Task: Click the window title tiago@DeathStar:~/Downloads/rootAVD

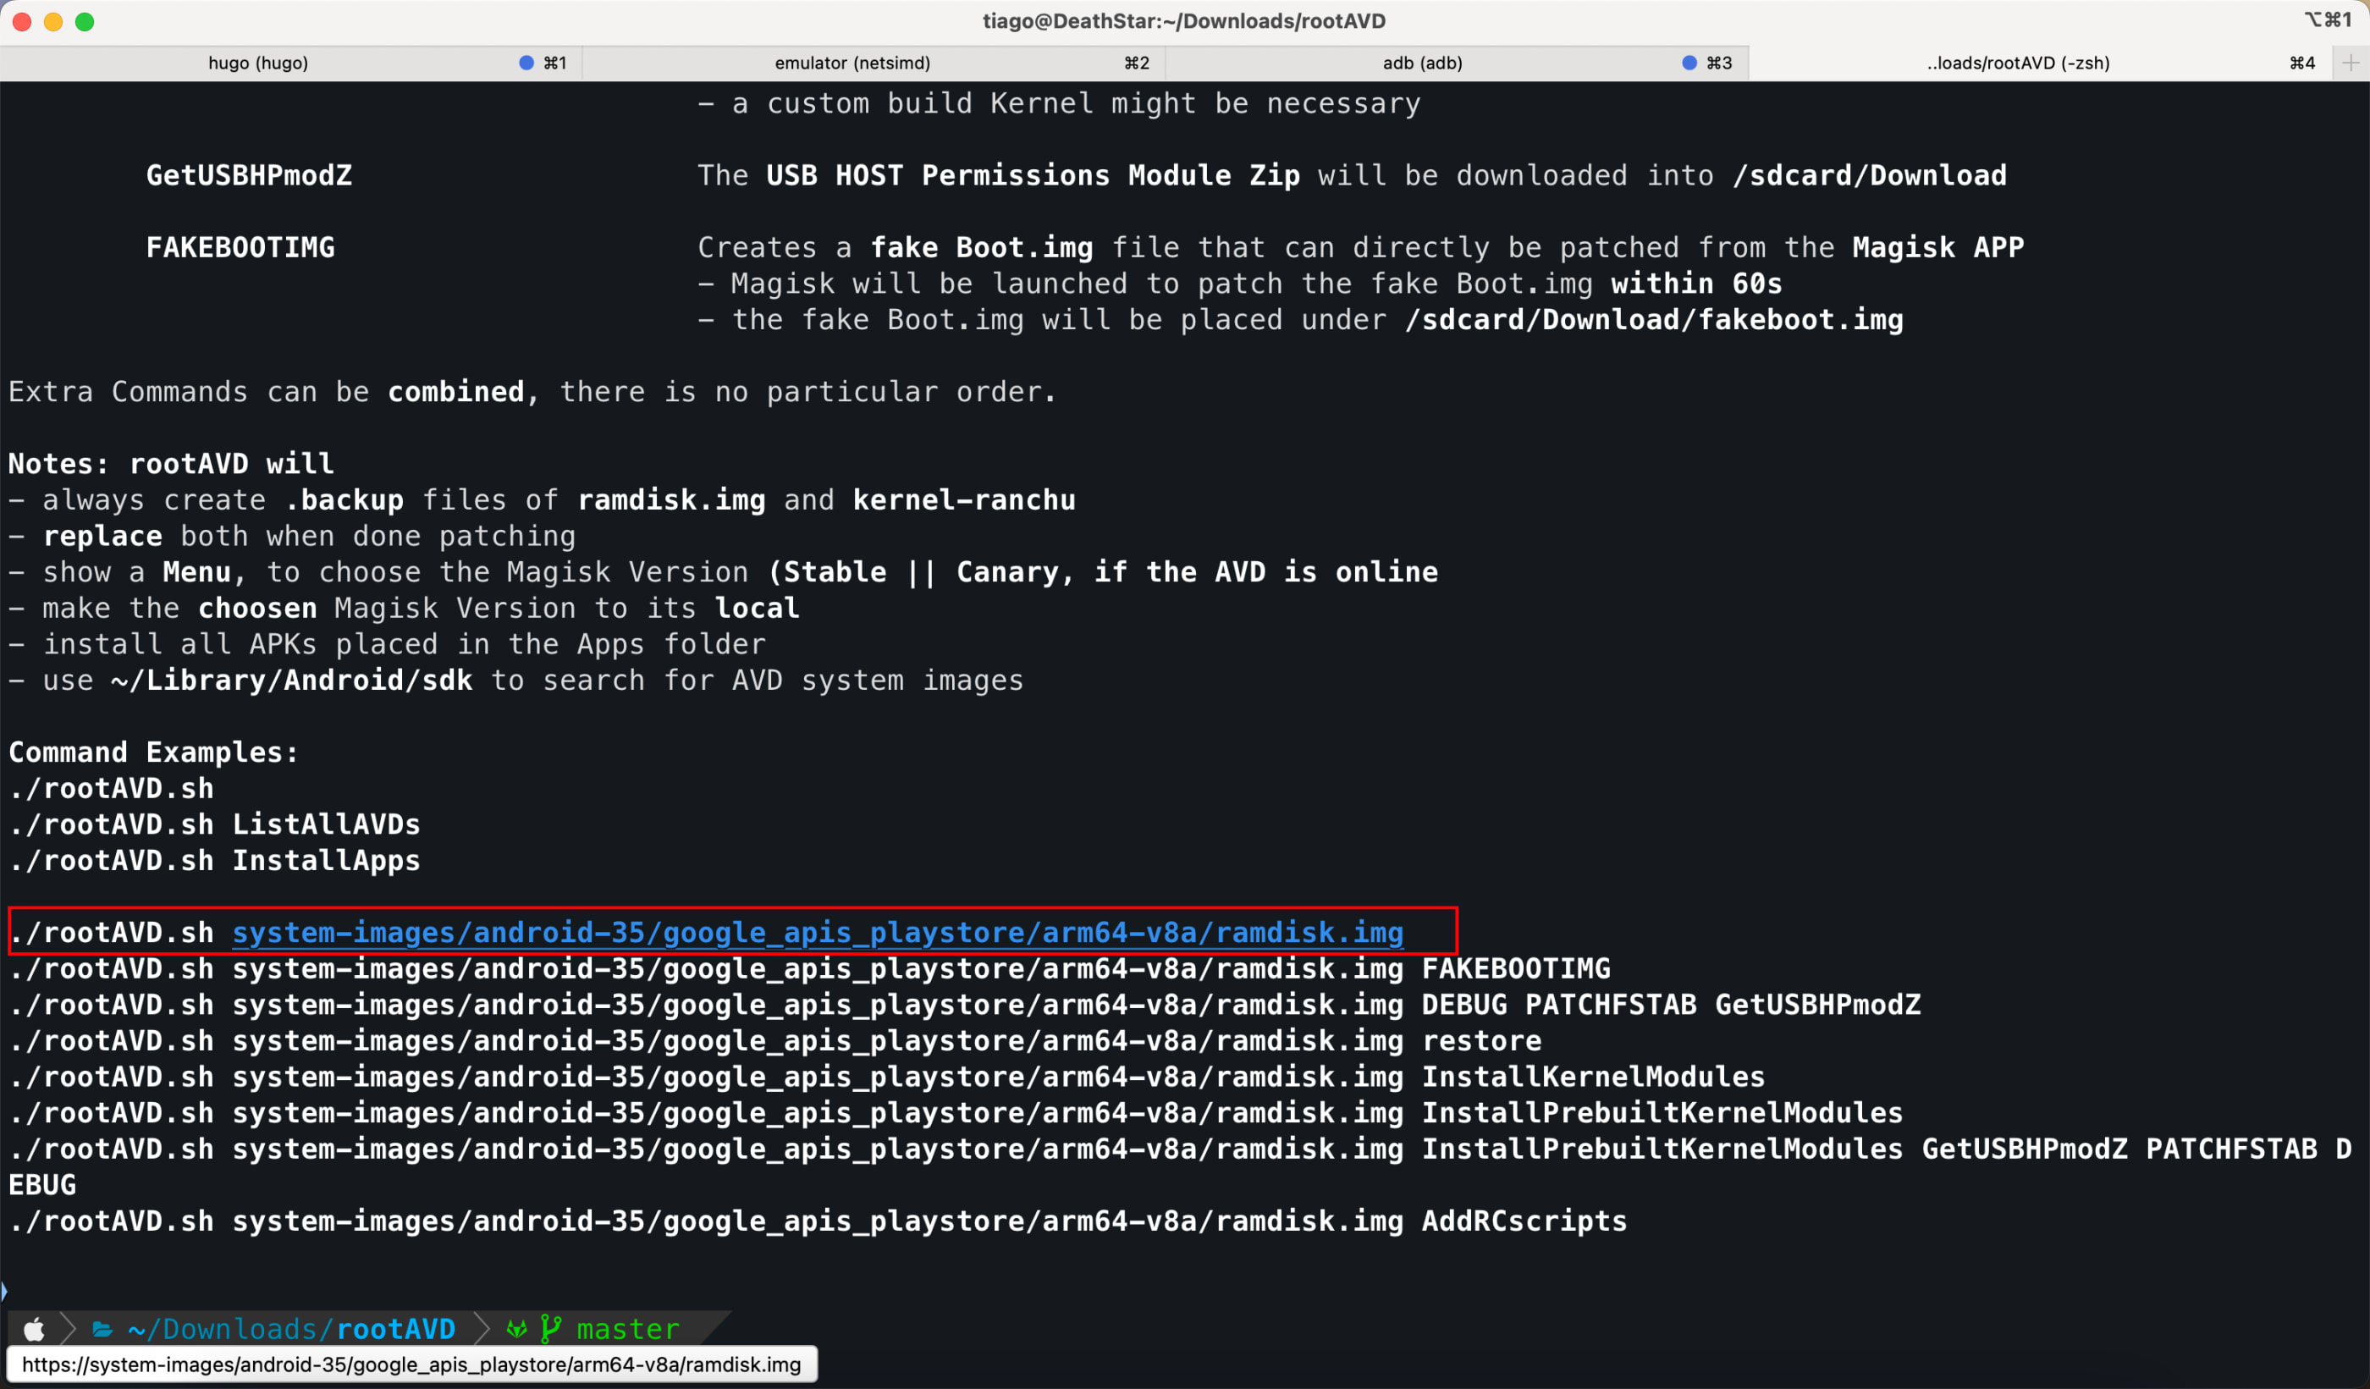Action: (1184, 20)
